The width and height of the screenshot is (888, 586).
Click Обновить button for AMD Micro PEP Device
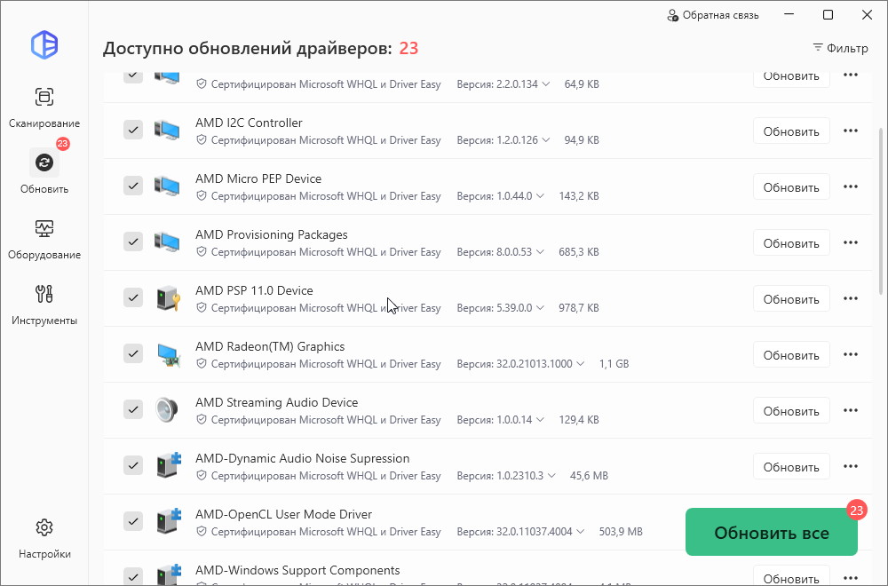point(791,187)
